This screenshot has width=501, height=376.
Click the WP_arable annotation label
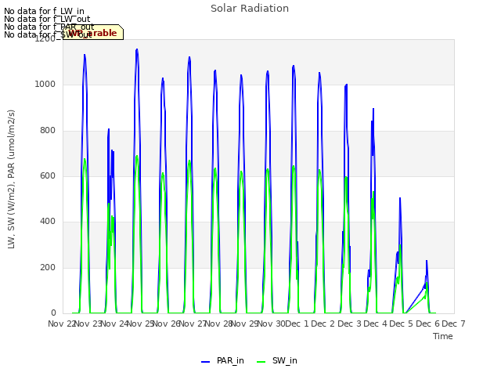[x=93, y=33]
